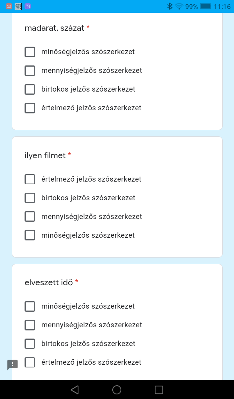Tap the Android back navigation button
The width and height of the screenshot is (234, 399).
[x=75, y=390]
